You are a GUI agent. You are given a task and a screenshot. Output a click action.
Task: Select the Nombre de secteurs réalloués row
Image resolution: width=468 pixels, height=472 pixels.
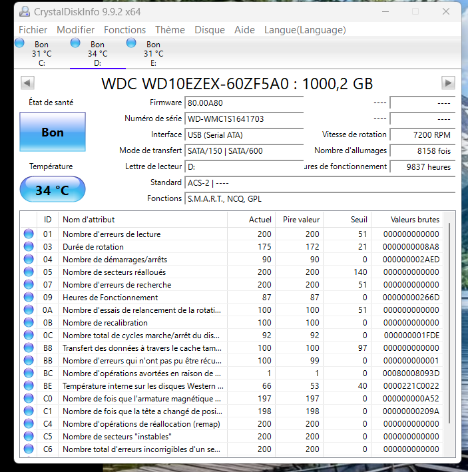(232, 272)
